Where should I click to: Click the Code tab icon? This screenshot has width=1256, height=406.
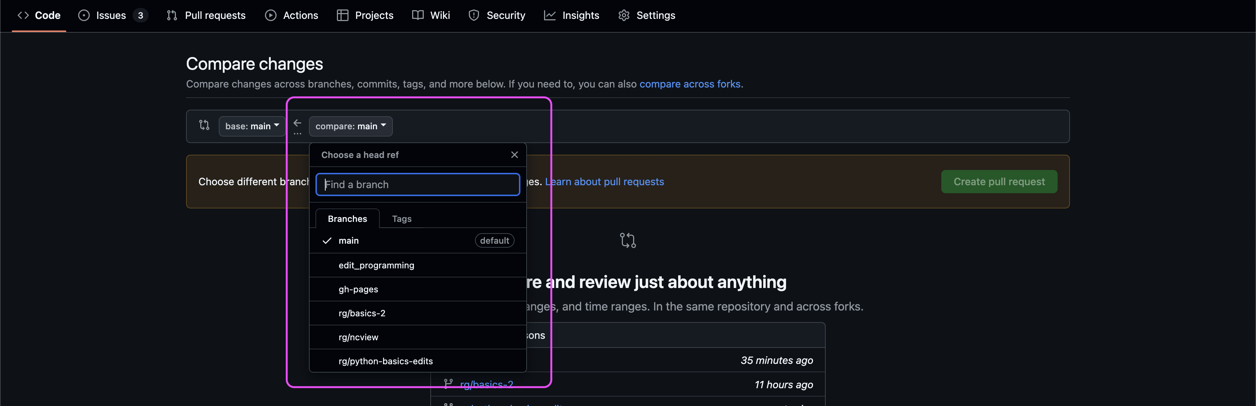click(23, 16)
